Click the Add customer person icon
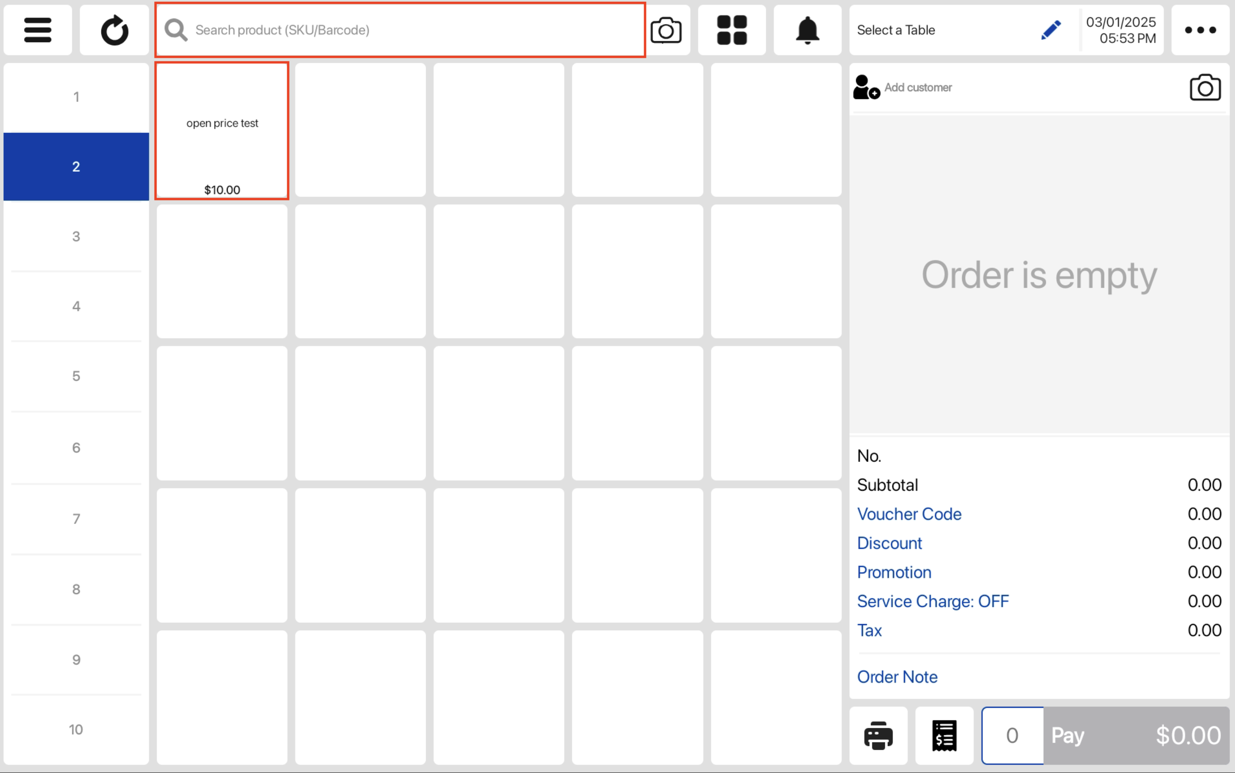The height and width of the screenshot is (773, 1235). pyautogui.click(x=865, y=87)
